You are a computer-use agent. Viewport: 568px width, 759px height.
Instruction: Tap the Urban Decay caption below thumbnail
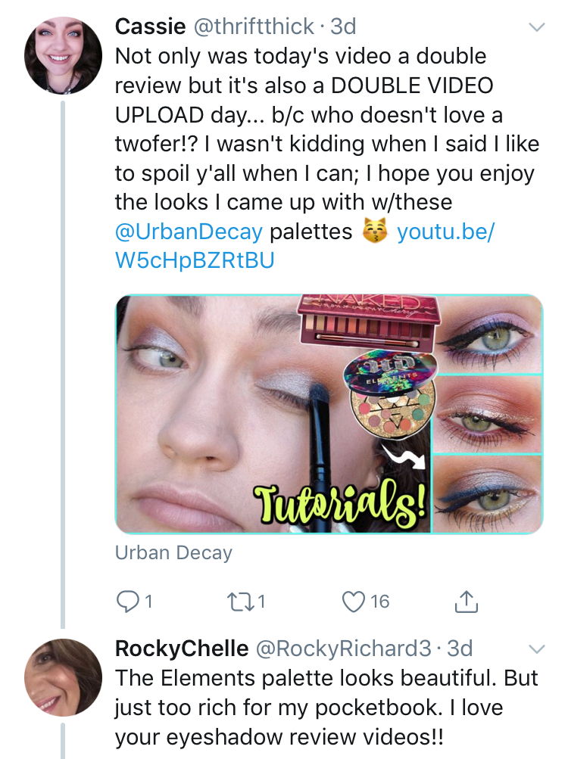pos(173,553)
